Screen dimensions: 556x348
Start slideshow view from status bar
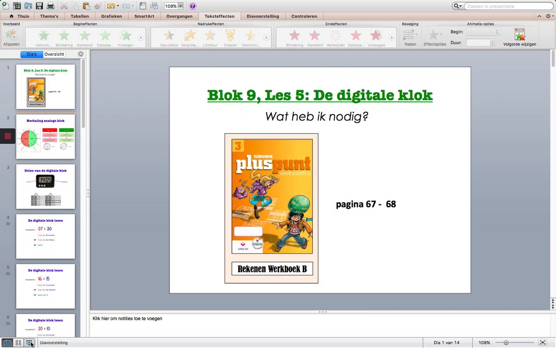pos(29,343)
